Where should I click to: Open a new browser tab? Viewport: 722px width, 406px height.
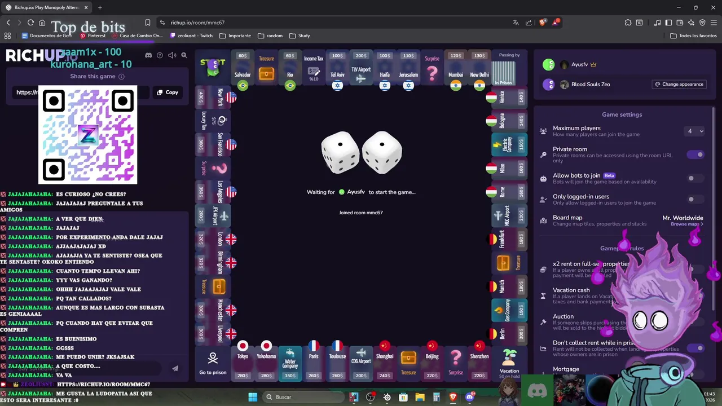coord(100,7)
